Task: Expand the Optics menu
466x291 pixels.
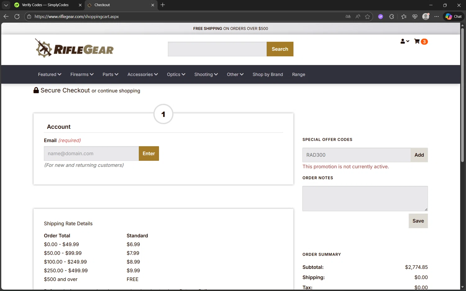Action: pos(176,74)
